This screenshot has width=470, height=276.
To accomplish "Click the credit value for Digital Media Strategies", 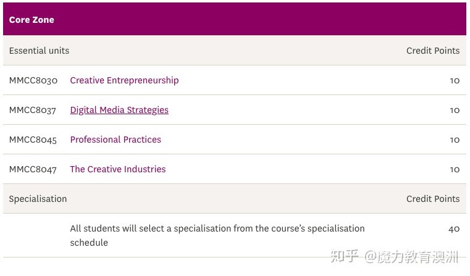I will point(455,111).
